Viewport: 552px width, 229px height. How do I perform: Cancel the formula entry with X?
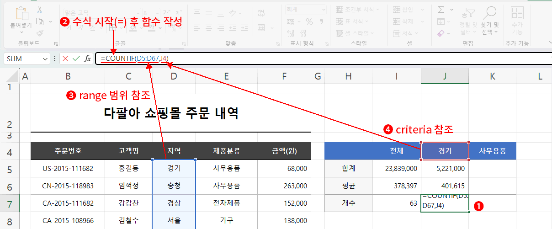click(65, 59)
